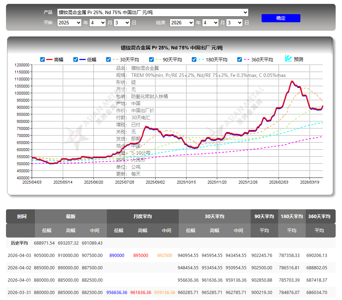Click the 905000.00 latest low value
342x300 pixels.
pos(44,256)
